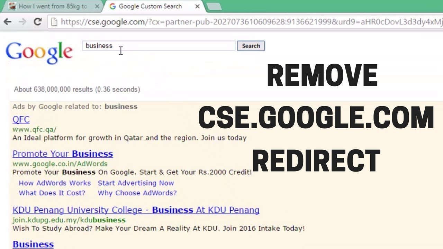Click the Search button
The width and height of the screenshot is (443, 249).
point(251,46)
